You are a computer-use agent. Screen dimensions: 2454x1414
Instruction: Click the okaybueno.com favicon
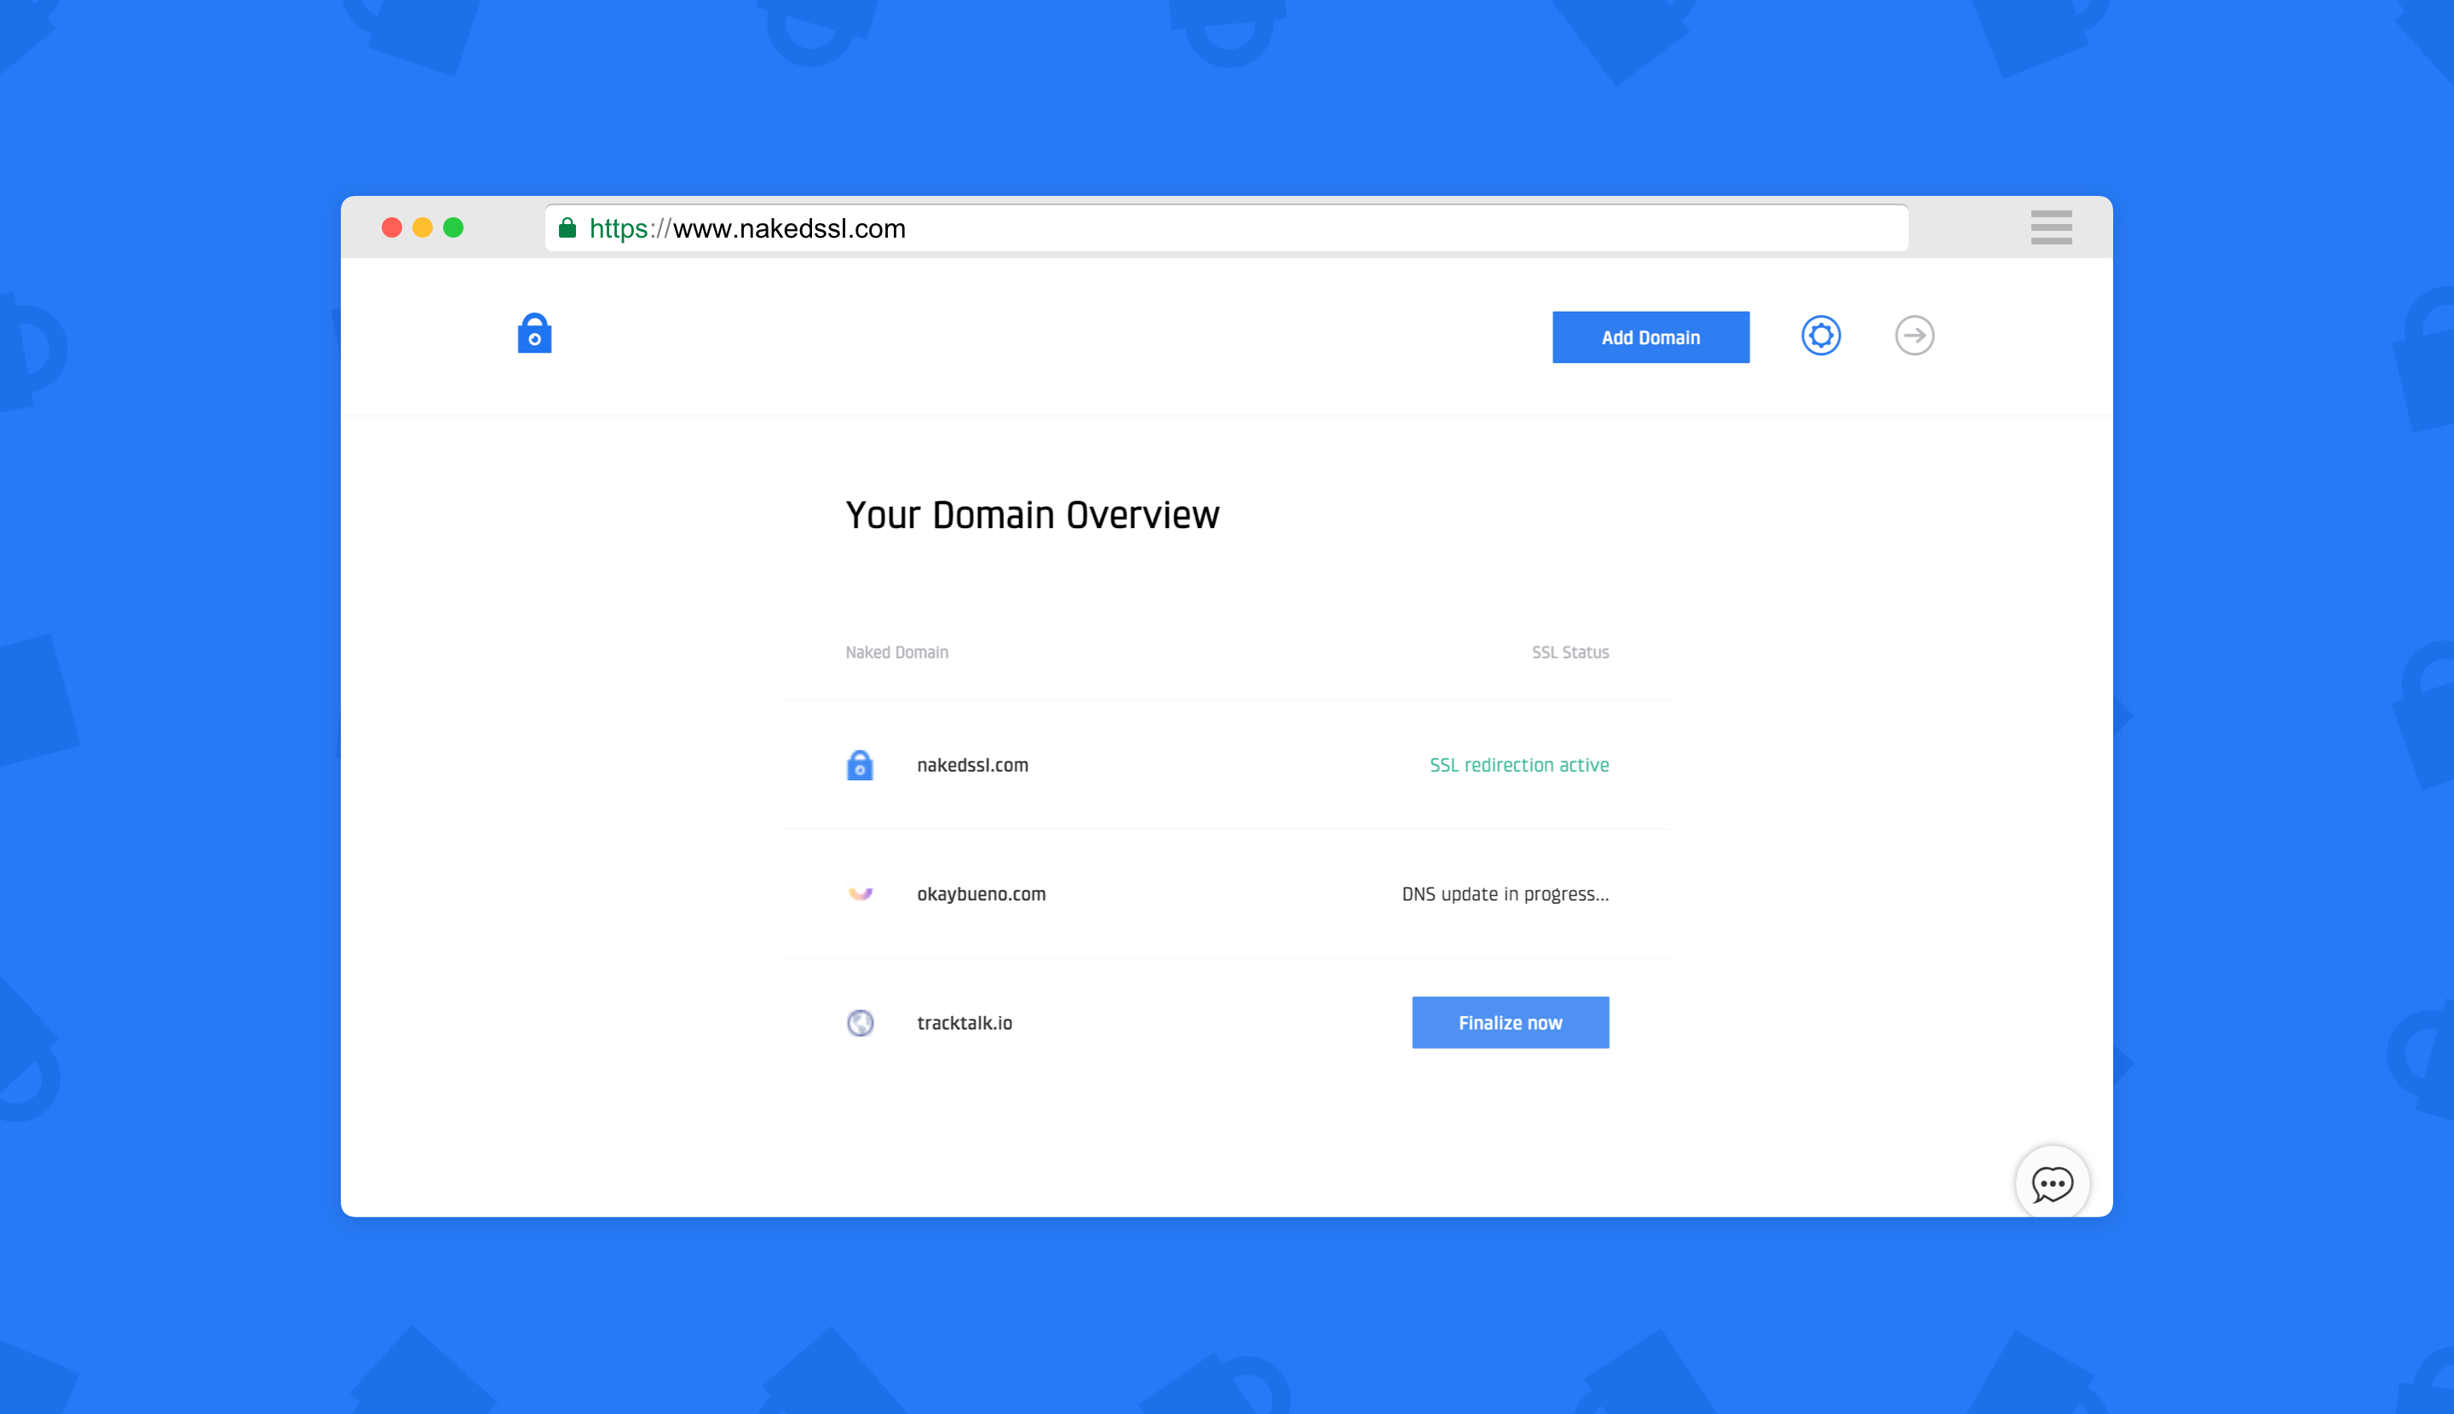[x=860, y=894]
